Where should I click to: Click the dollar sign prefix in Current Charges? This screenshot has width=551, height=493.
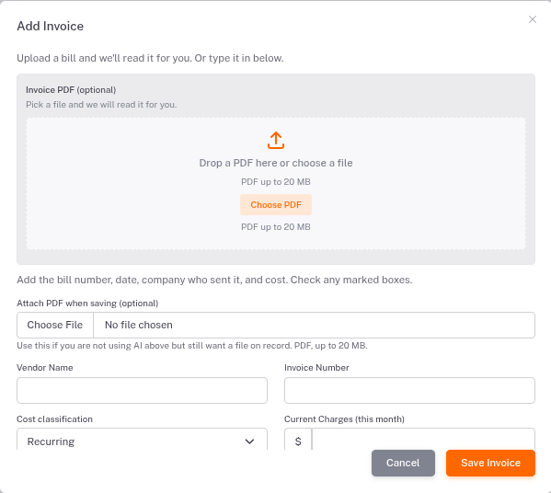(298, 440)
